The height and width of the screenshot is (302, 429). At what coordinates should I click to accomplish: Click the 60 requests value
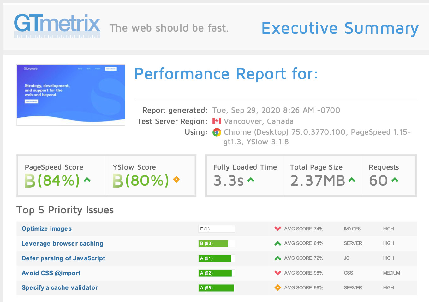click(x=378, y=181)
